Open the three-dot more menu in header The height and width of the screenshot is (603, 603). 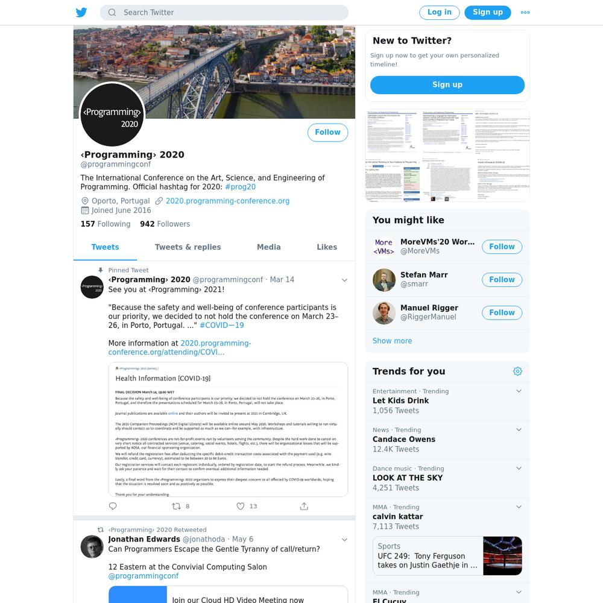tap(525, 12)
